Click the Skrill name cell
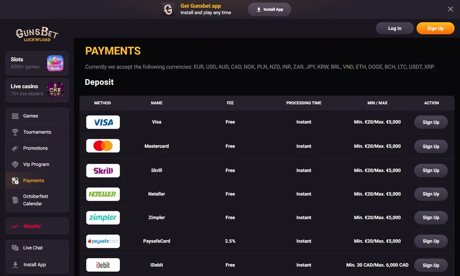Screen dimensions: 460x276 click(x=157, y=170)
